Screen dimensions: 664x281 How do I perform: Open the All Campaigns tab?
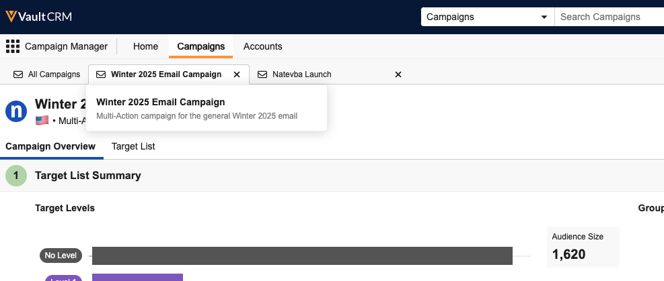tap(54, 74)
